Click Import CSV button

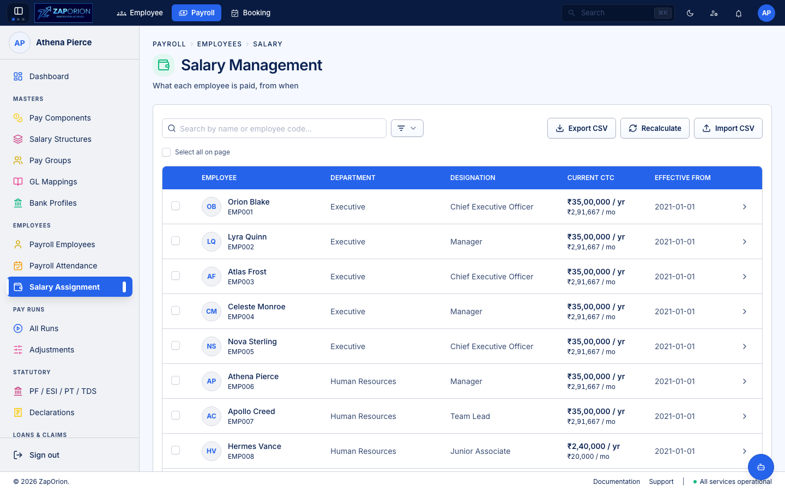(728, 128)
